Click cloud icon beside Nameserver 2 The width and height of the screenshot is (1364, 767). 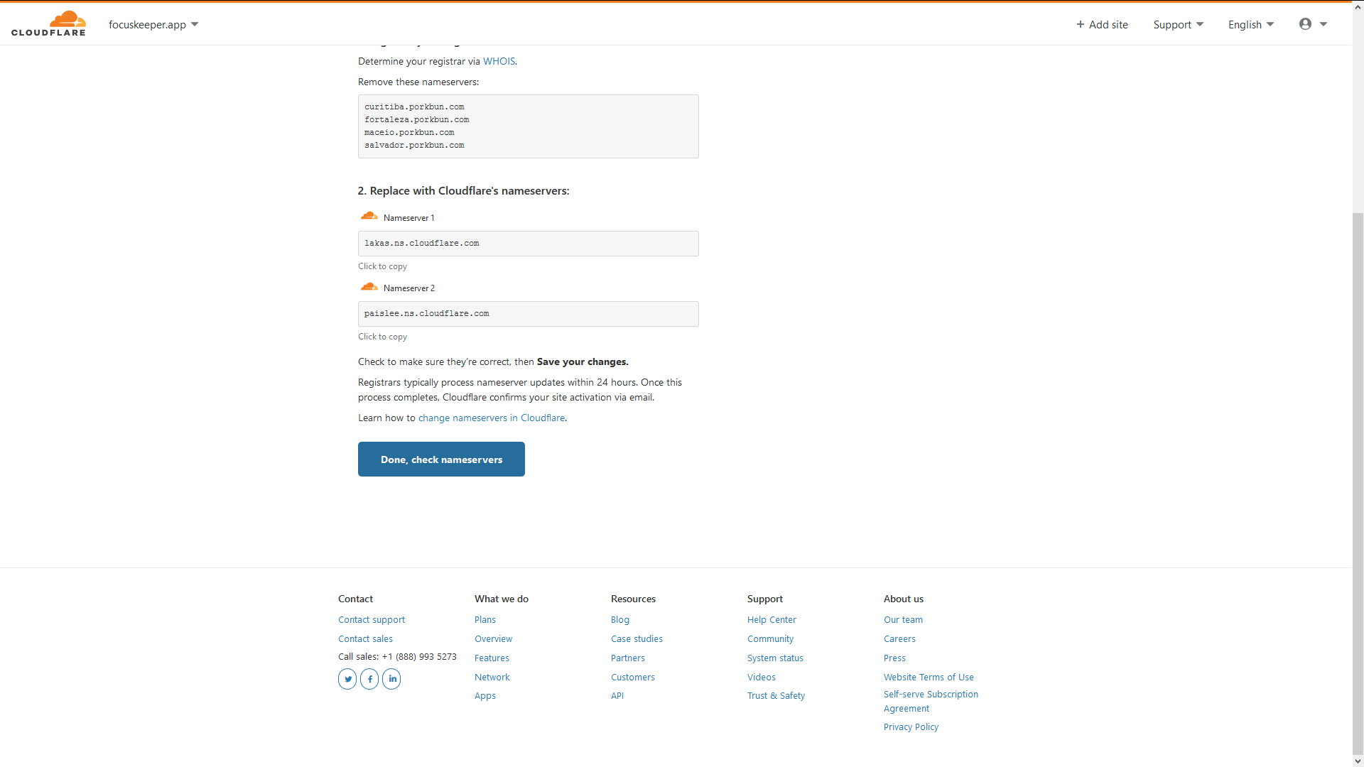[369, 287]
